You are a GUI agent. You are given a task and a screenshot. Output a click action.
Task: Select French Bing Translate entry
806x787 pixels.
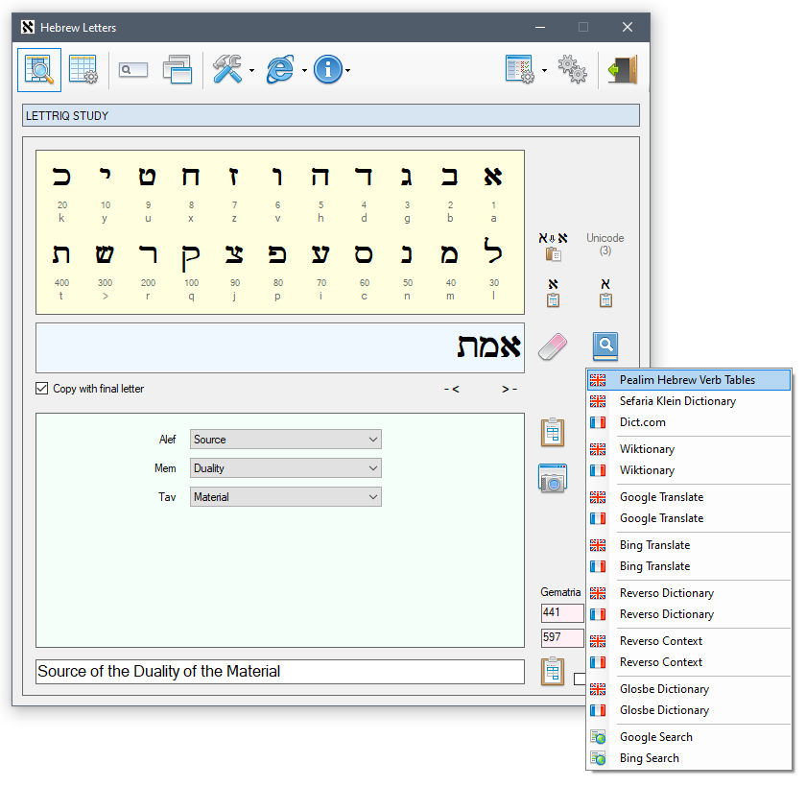(x=688, y=566)
